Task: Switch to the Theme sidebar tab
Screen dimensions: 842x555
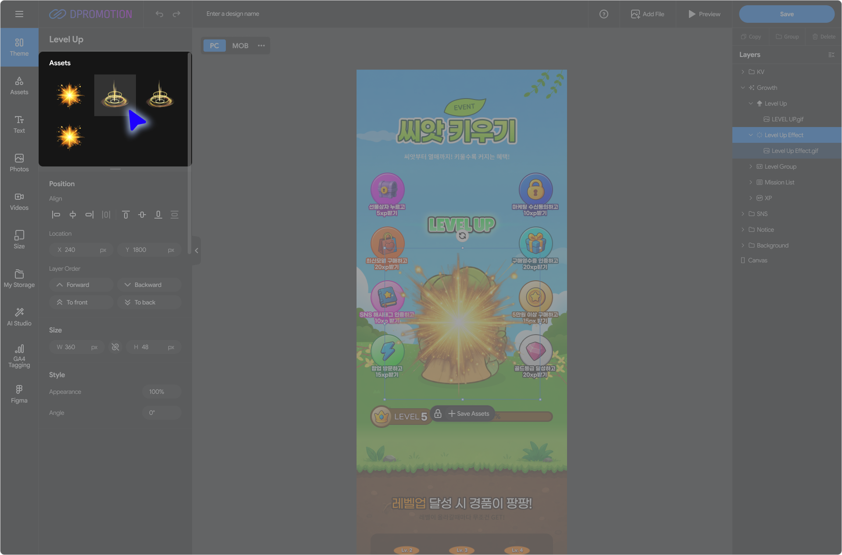Action: point(19,47)
